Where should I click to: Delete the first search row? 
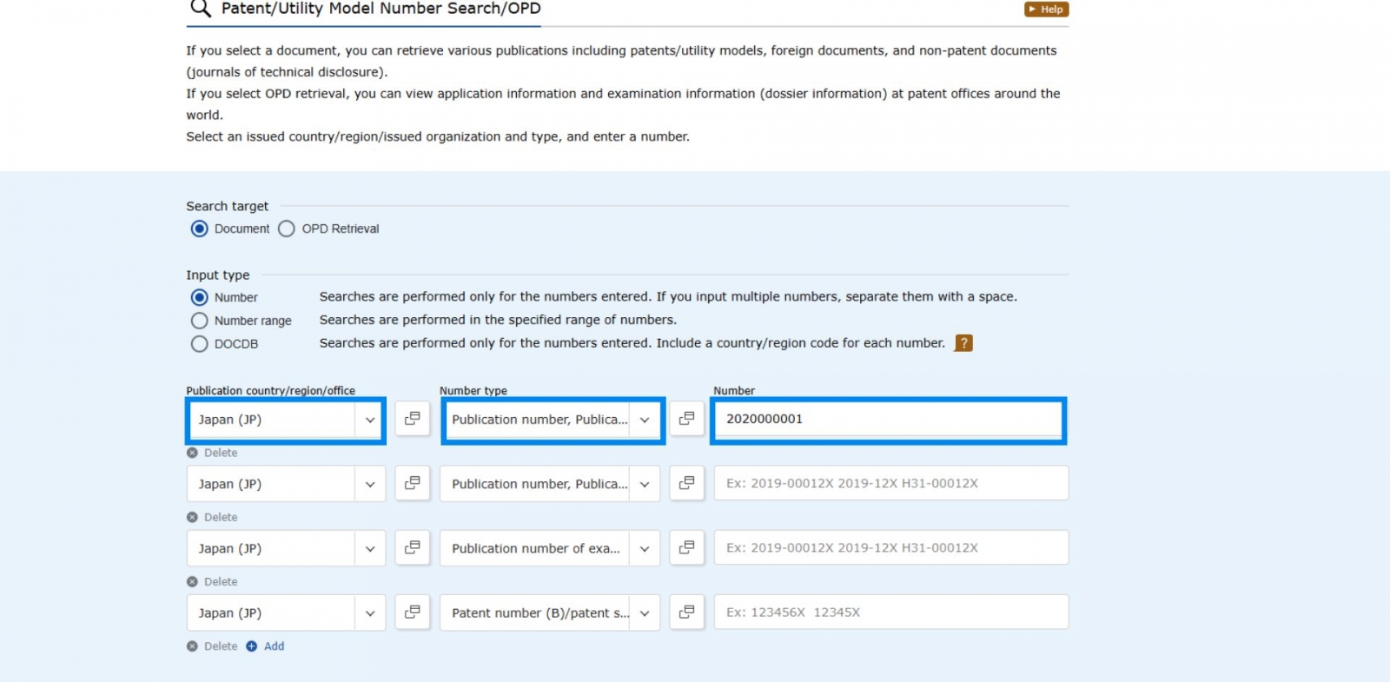(213, 453)
